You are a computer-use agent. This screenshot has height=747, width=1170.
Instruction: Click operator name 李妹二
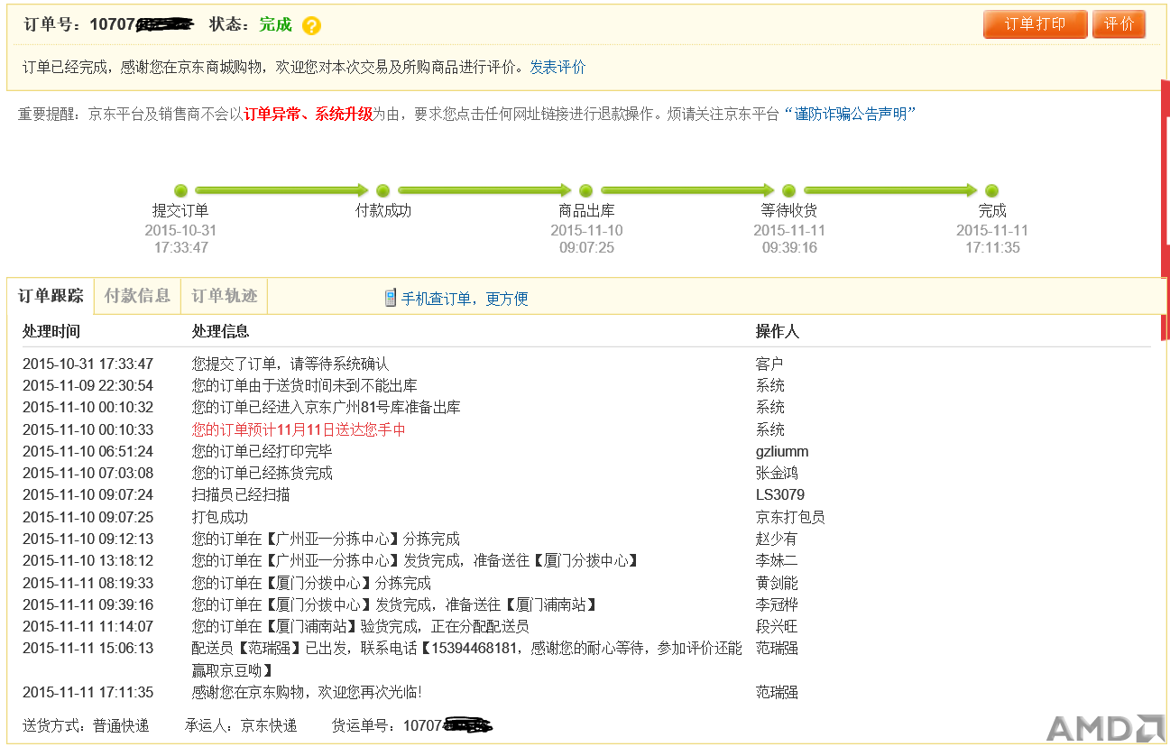(777, 560)
